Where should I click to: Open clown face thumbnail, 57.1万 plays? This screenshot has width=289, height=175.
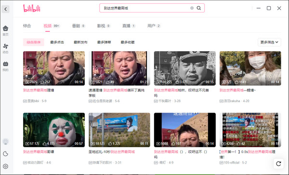click(54, 130)
